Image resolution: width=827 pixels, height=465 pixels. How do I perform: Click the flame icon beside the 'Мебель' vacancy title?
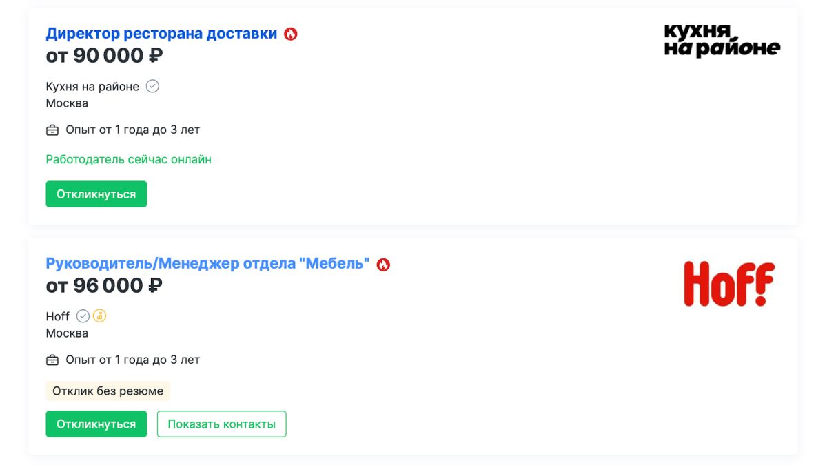pyautogui.click(x=384, y=263)
